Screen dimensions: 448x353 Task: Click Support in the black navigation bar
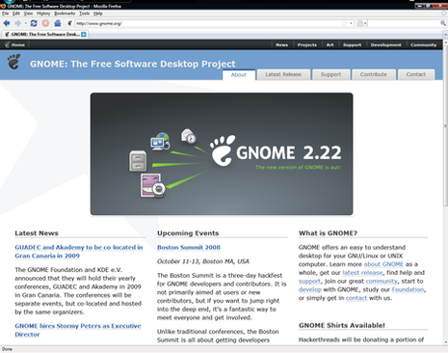352,44
